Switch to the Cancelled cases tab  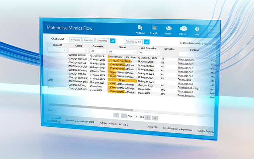pos(88,40)
